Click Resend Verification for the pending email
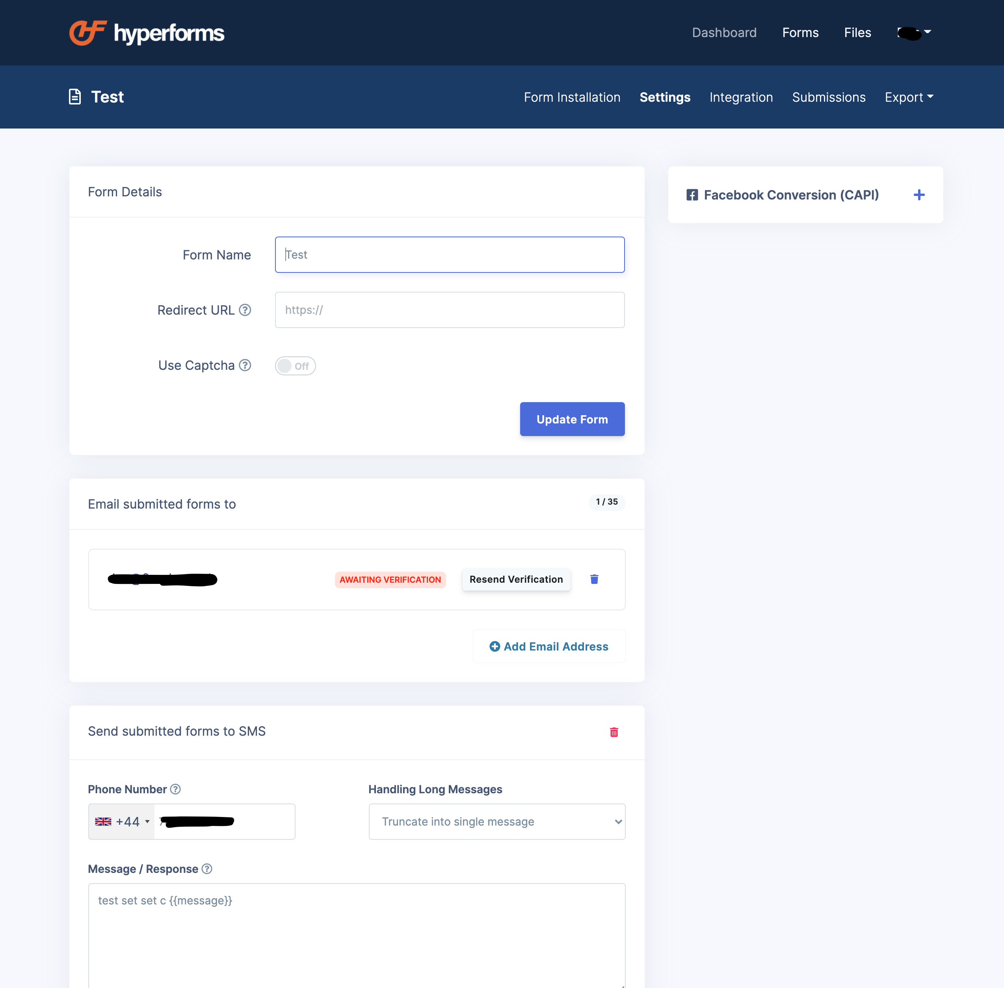This screenshot has height=988, width=1004. 516,579
